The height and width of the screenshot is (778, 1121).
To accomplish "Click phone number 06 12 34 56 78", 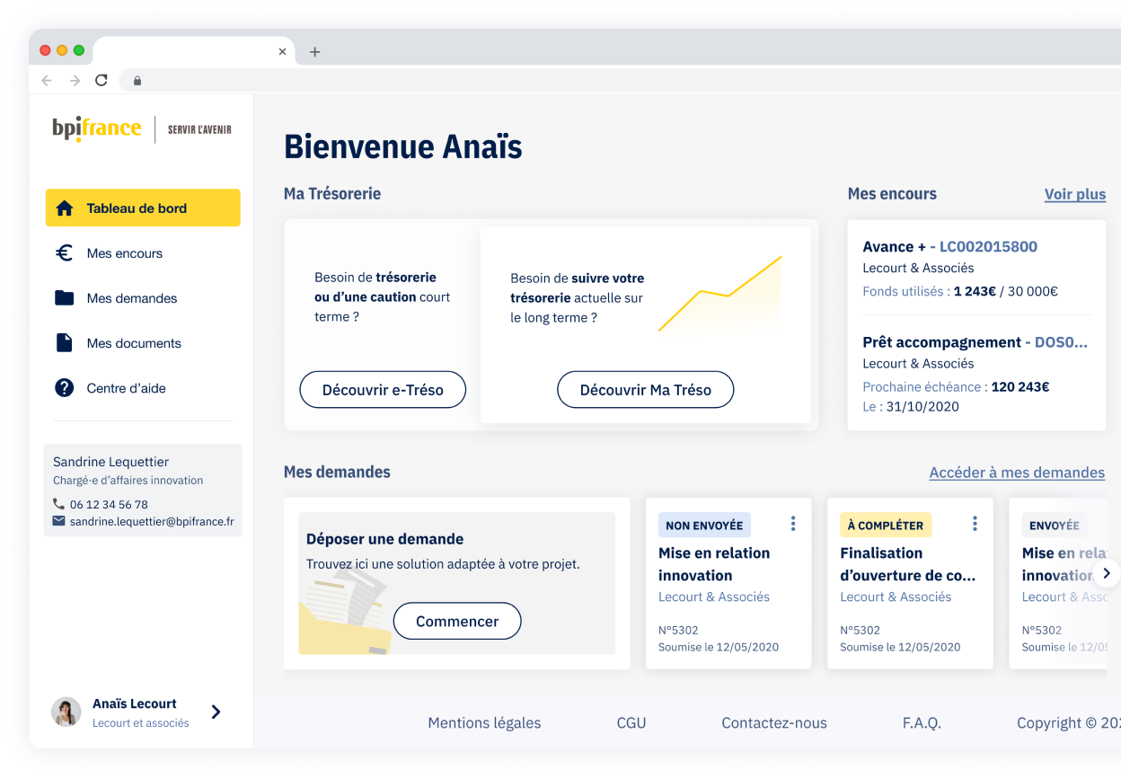I will [x=109, y=504].
